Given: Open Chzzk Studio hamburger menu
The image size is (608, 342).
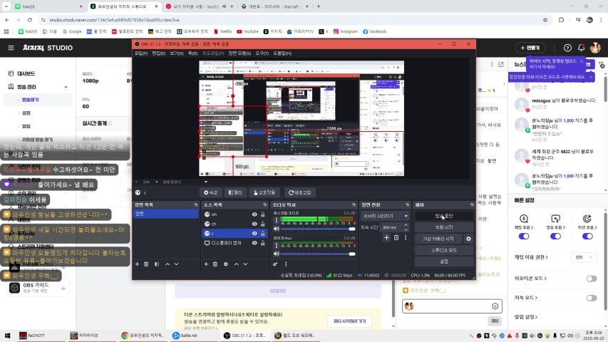Looking at the screenshot, I should pyautogui.click(x=11, y=48).
